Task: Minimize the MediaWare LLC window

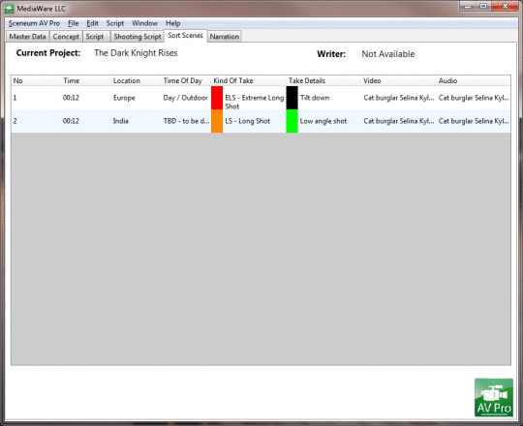Action: click(x=468, y=6)
